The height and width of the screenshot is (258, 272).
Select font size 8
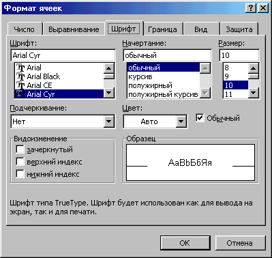coord(236,68)
